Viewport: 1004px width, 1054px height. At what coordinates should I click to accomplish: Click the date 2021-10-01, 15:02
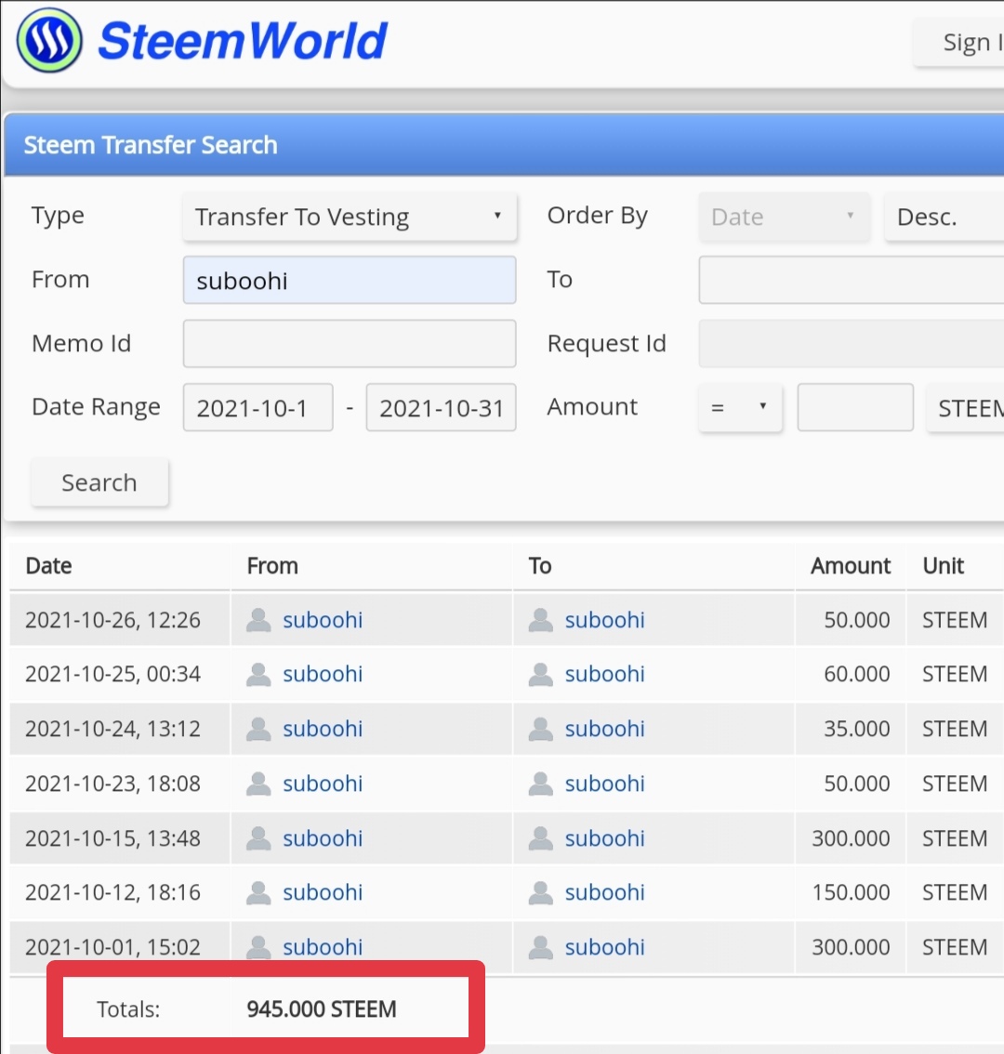pyautogui.click(x=113, y=947)
